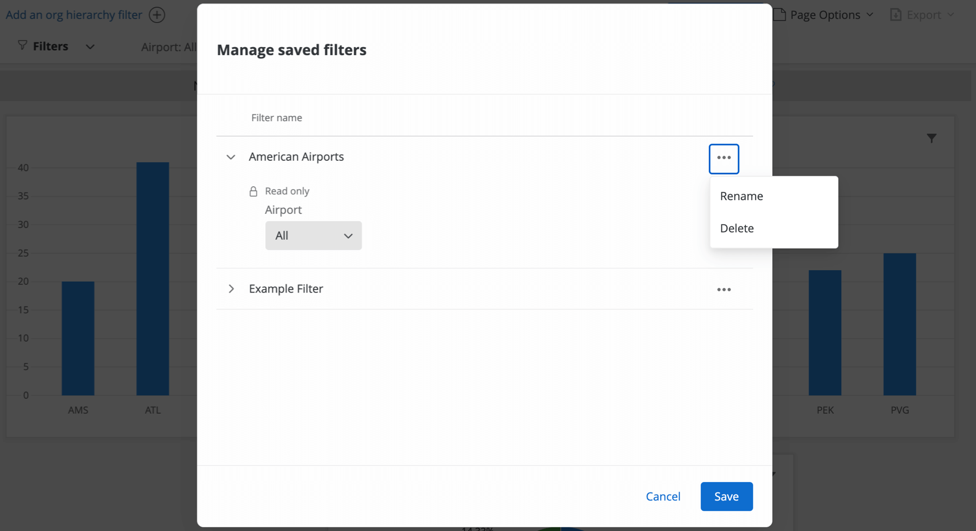
Task: Expand the Example Filter entry
Action: (231, 288)
